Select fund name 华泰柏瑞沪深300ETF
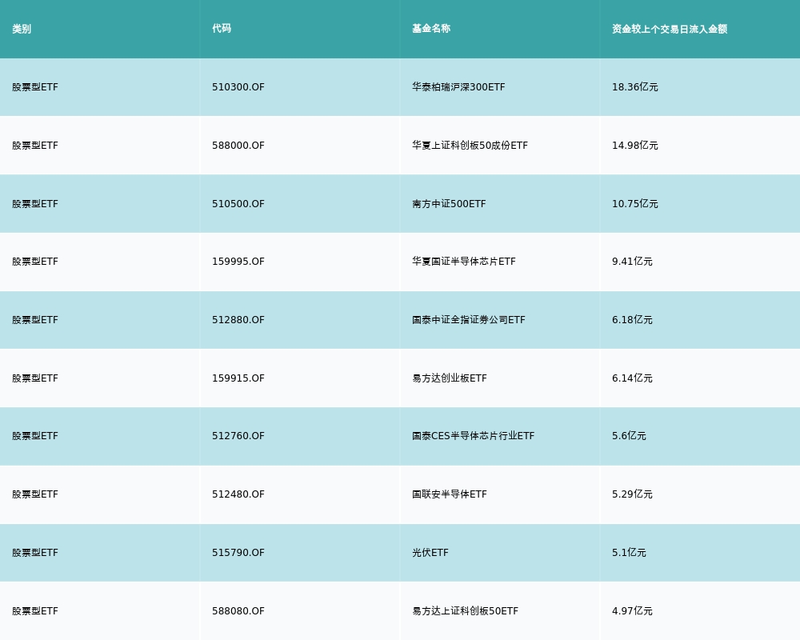 point(458,87)
